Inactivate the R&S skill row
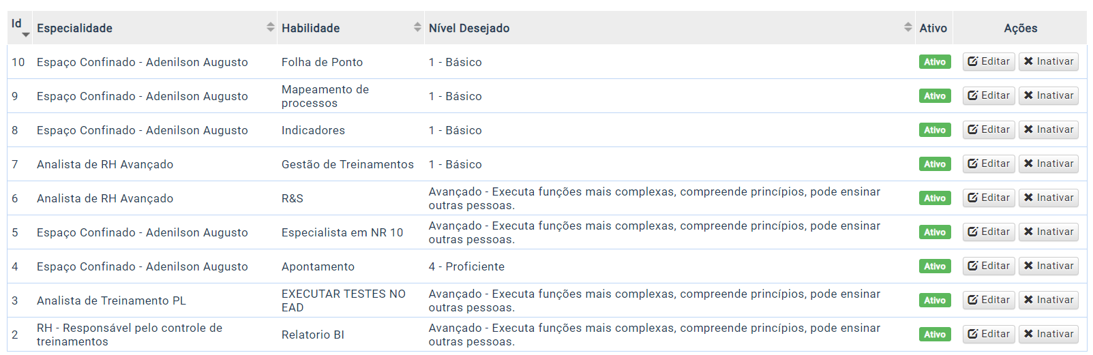The image size is (1093, 355). click(x=1049, y=198)
